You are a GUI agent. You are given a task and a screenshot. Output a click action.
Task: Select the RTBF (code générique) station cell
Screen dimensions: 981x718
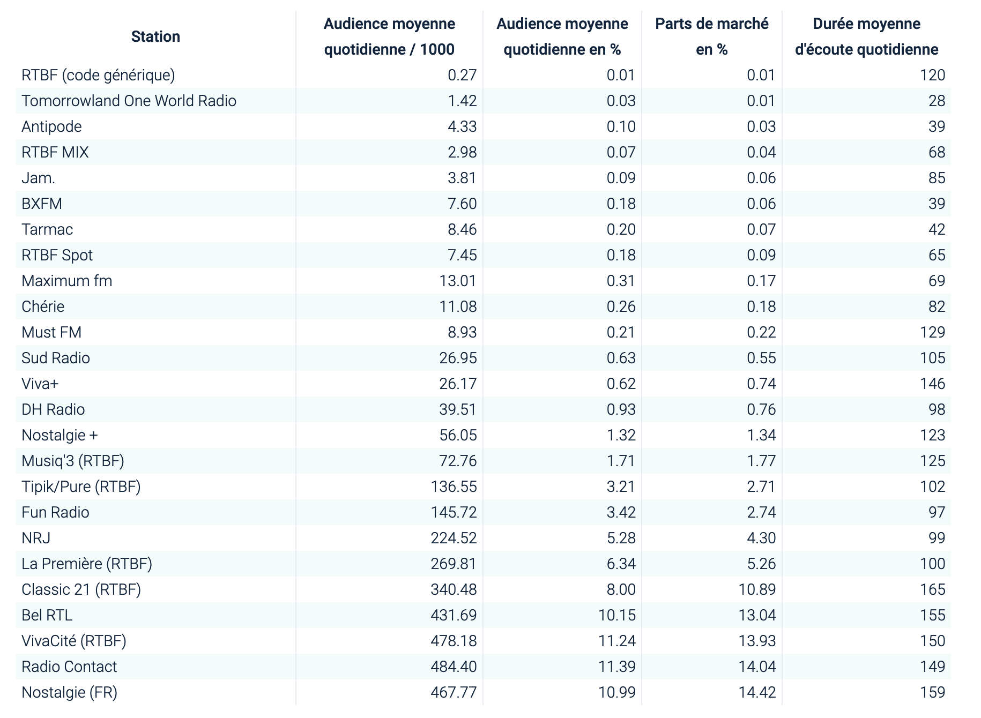coord(98,75)
